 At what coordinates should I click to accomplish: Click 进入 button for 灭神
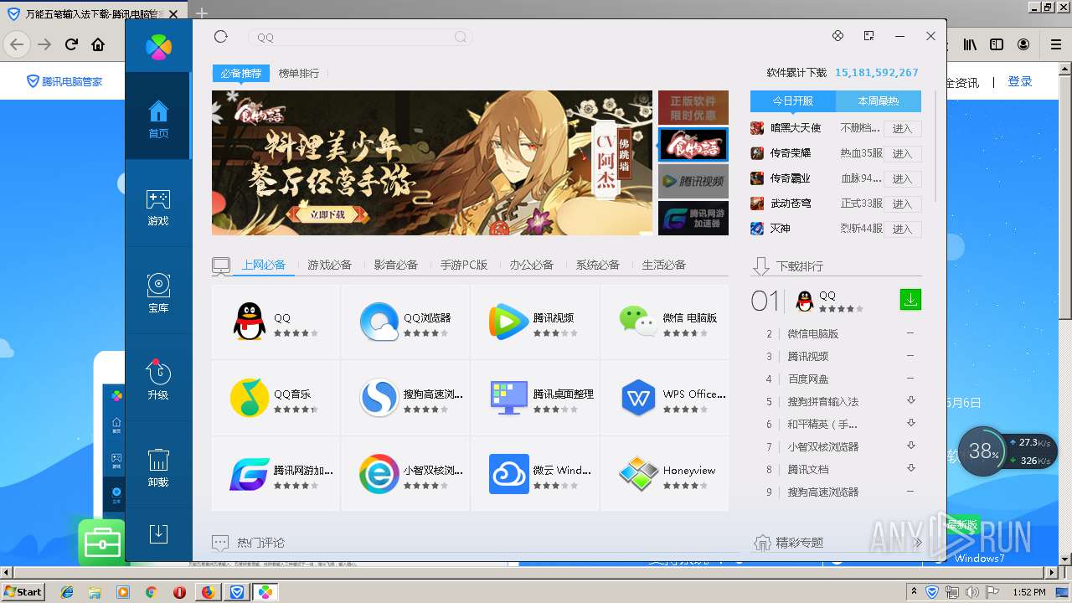click(902, 229)
